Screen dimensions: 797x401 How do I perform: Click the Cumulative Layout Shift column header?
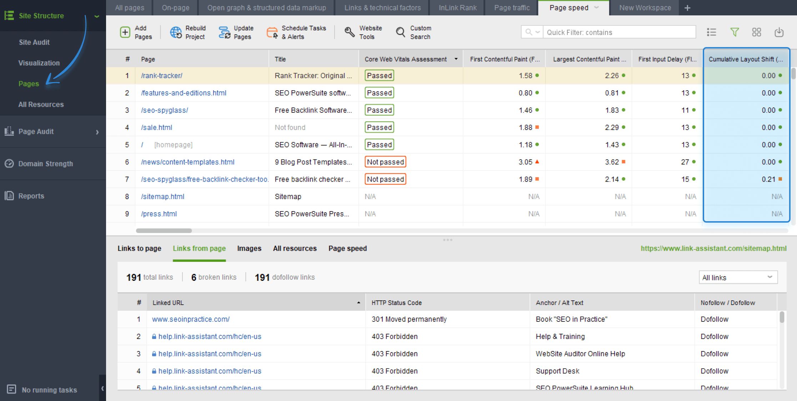coord(746,59)
